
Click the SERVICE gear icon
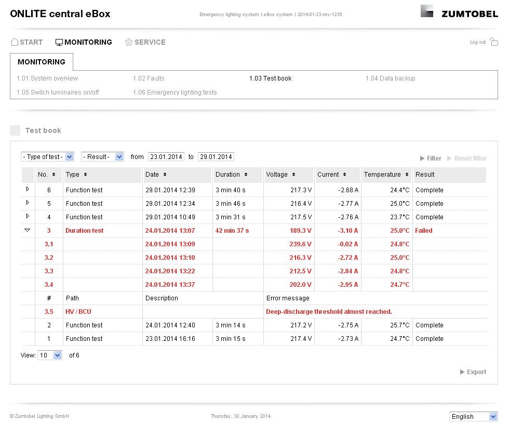129,42
